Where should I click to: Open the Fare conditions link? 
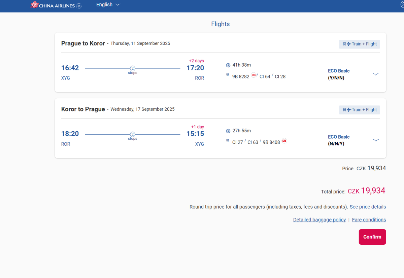pyautogui.click(x=369, y=220)
